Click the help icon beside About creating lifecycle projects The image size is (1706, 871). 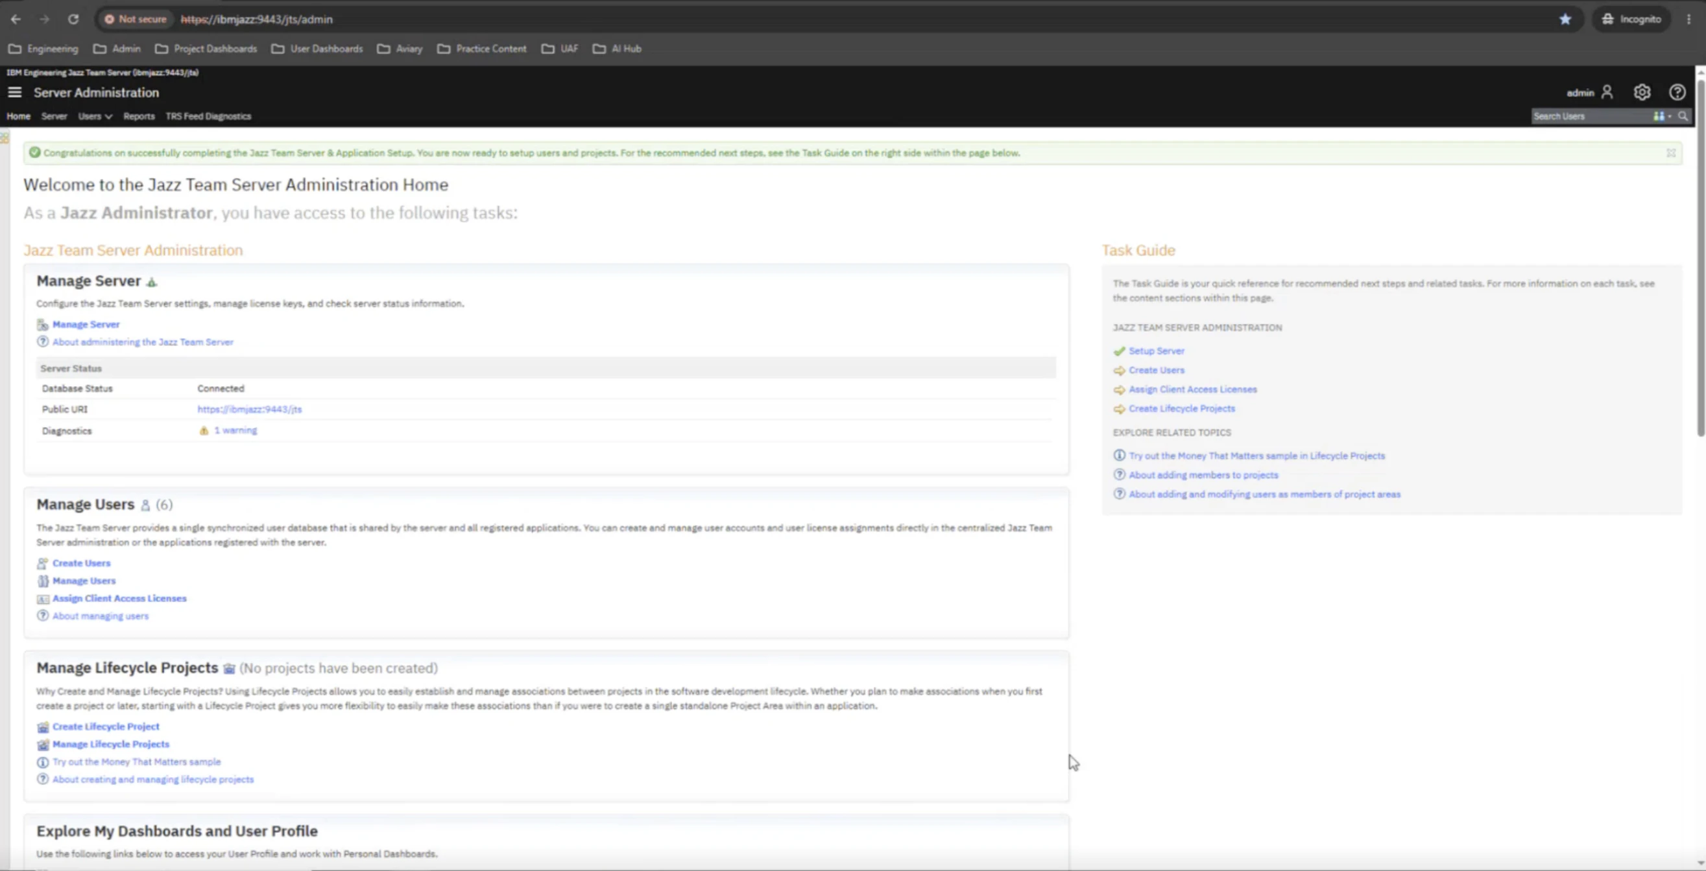[42, 779]
